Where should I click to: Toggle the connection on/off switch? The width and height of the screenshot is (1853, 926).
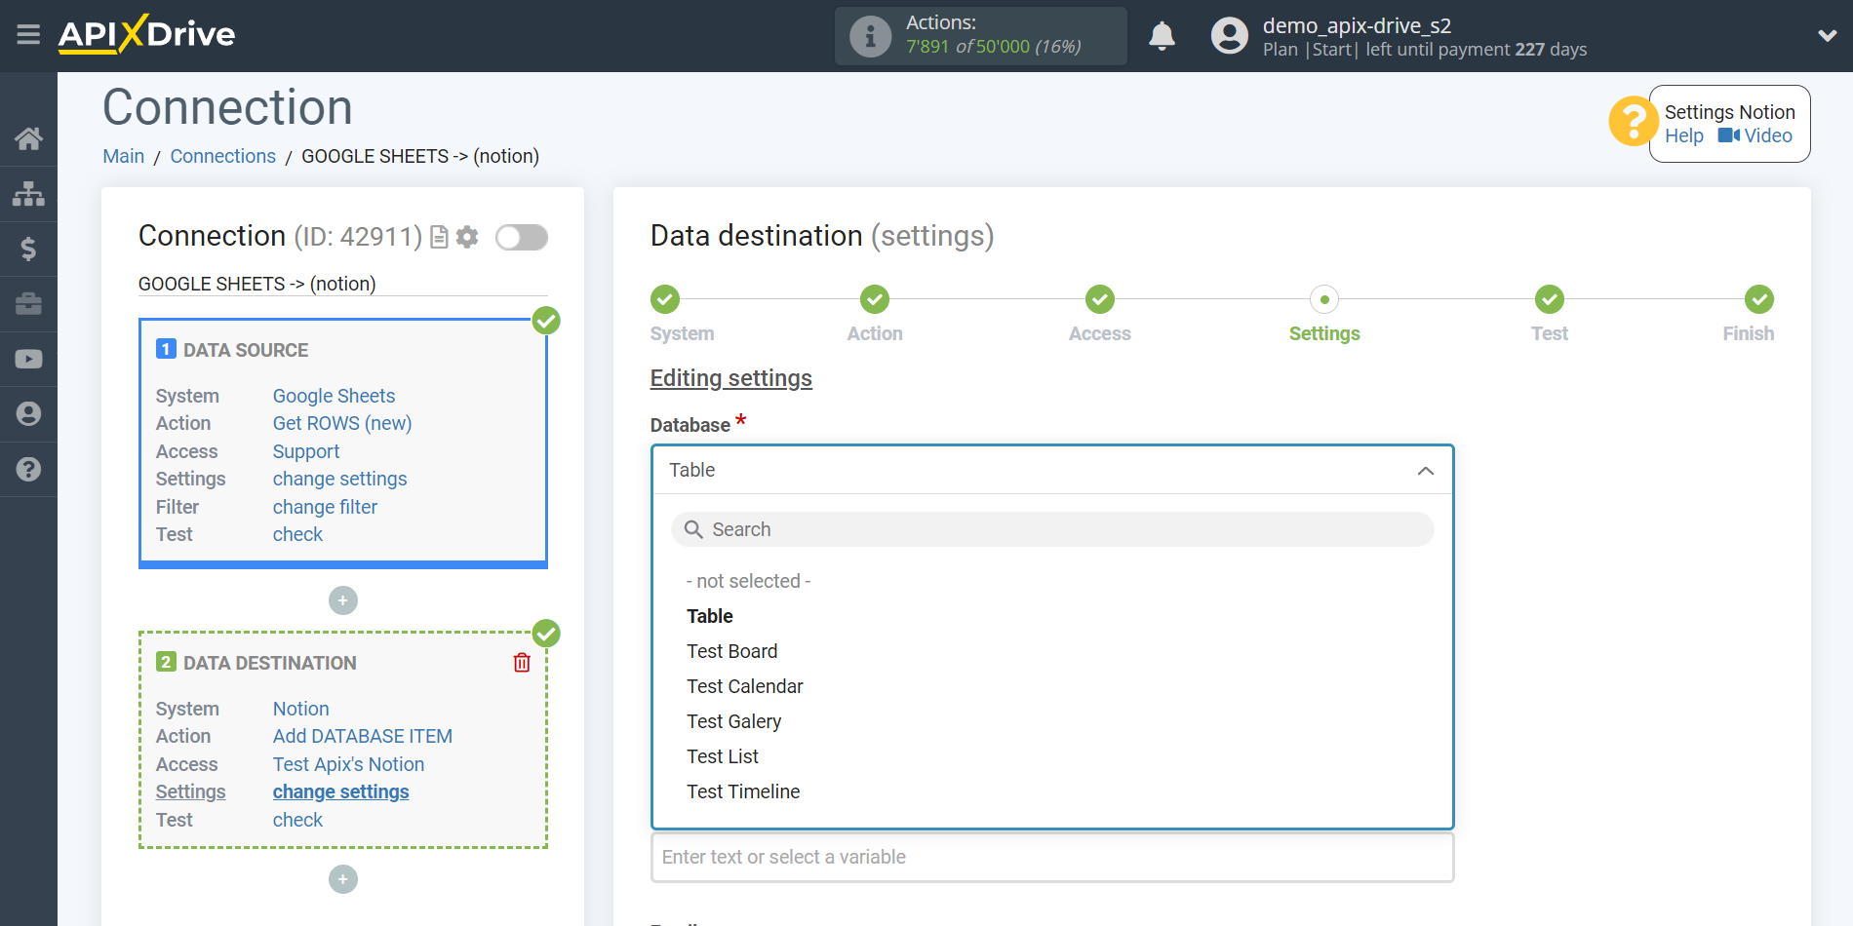coord(522,237)
